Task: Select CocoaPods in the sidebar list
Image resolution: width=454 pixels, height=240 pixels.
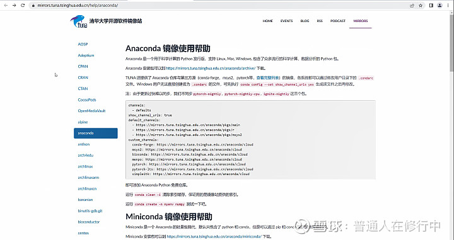Action: (87, 100)
